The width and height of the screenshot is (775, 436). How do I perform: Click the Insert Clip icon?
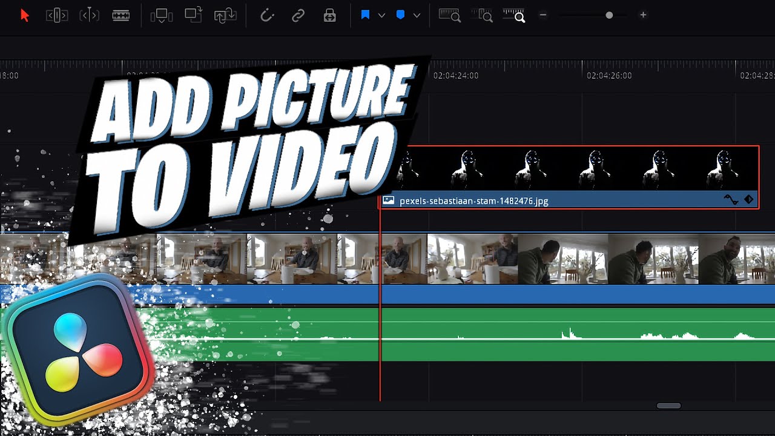[162, 16]
